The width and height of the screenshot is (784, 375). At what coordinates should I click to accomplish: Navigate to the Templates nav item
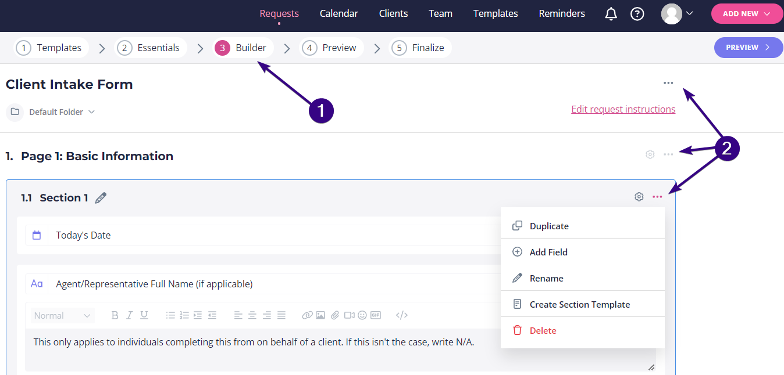pyautogui.click(x=496, y=13)
